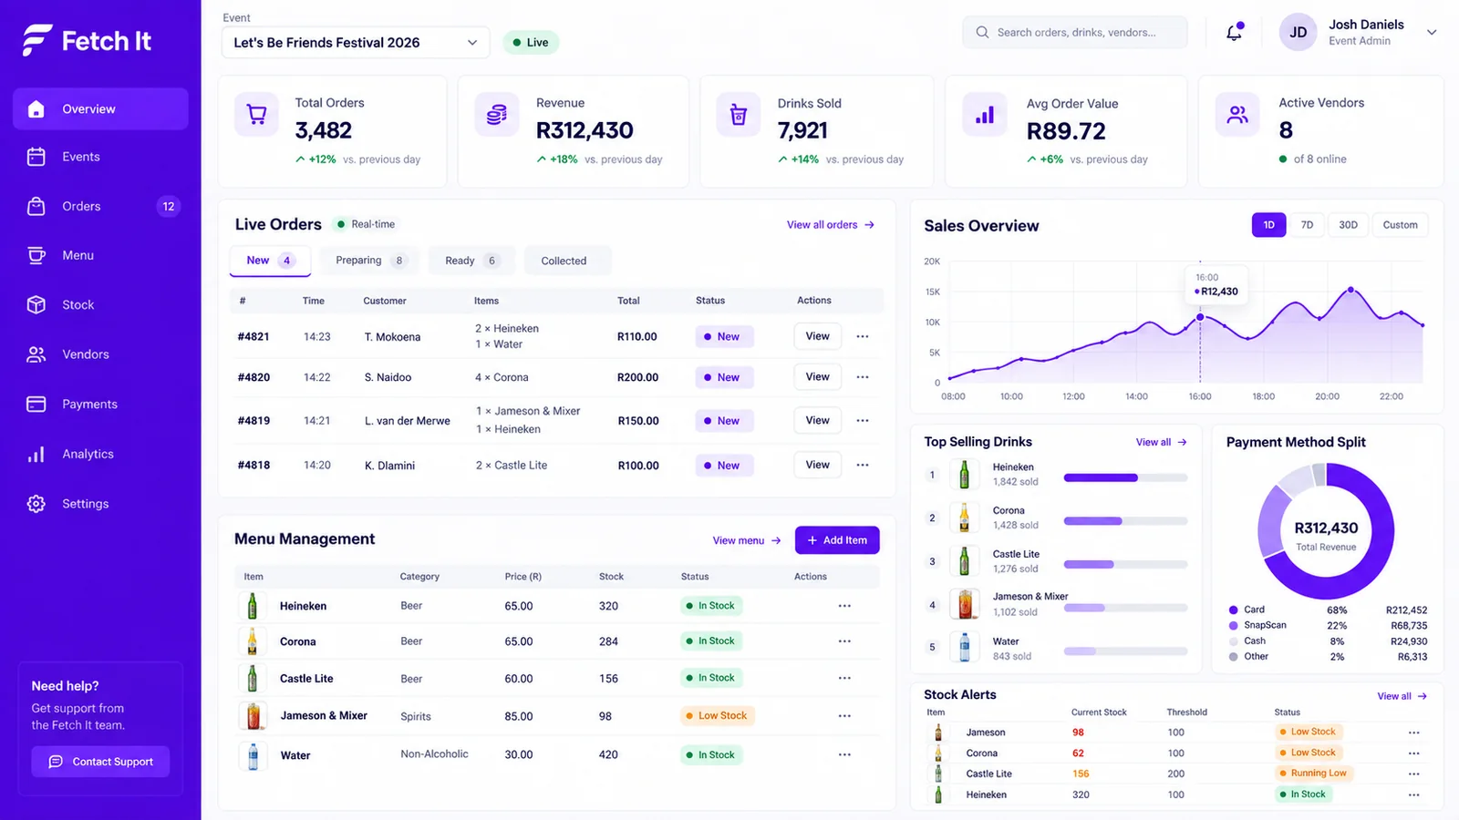Image resolution: width=1459 pixels, height=820 pixels.
Task: Open Analytics in the sidebar
Action: point(100,454)
